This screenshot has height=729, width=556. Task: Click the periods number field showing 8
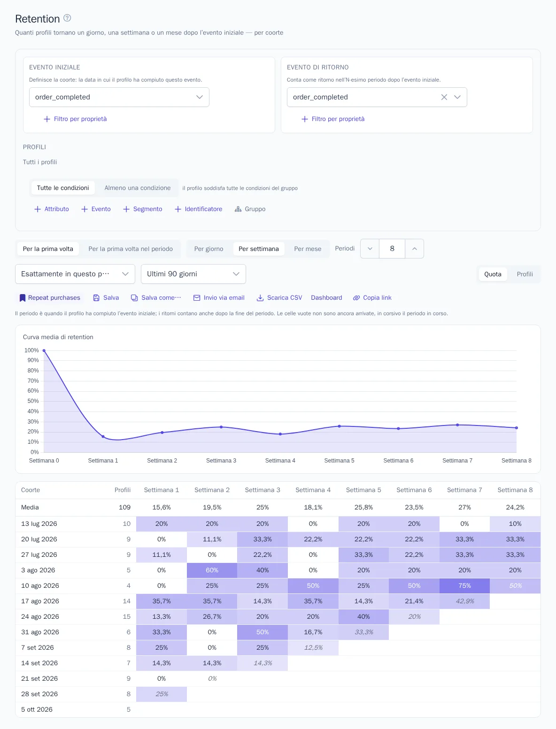(392, 249)
